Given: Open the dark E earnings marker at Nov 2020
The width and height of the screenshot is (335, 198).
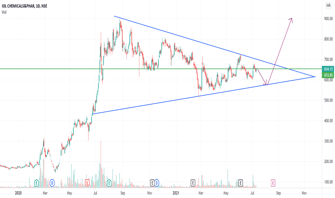Looking at the screenshot, I should [152, 183].
